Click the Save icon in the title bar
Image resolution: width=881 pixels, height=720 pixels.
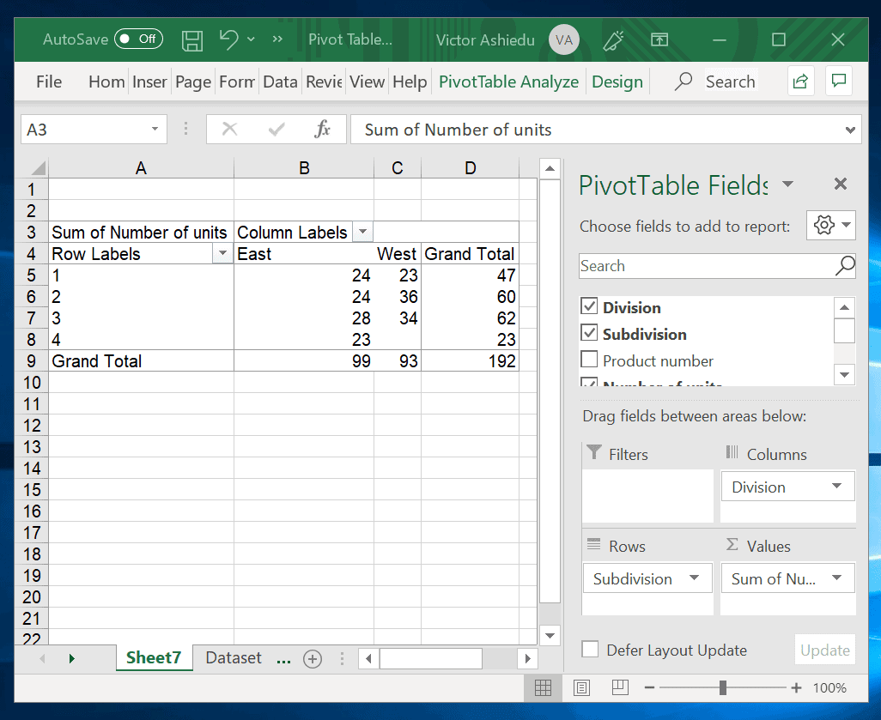point(192,40)
